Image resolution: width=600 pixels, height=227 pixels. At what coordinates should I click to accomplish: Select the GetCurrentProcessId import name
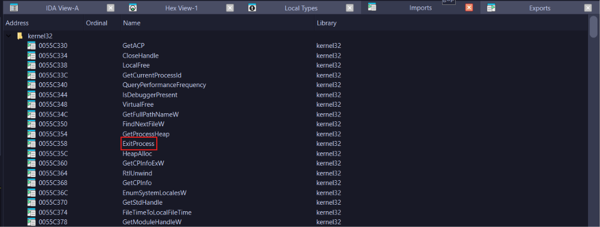click(152, 75)
